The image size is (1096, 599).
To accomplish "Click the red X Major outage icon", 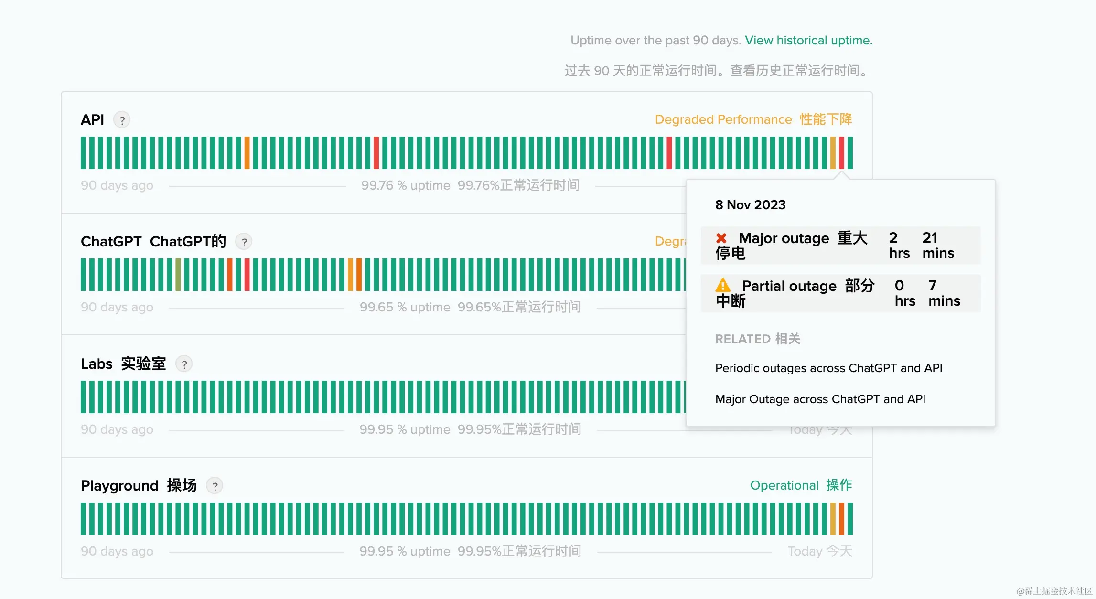I will tap(721, 238).
